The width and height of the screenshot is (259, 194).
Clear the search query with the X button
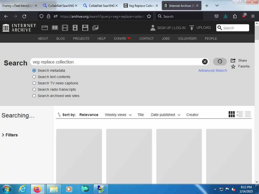[x=205, y=62]
